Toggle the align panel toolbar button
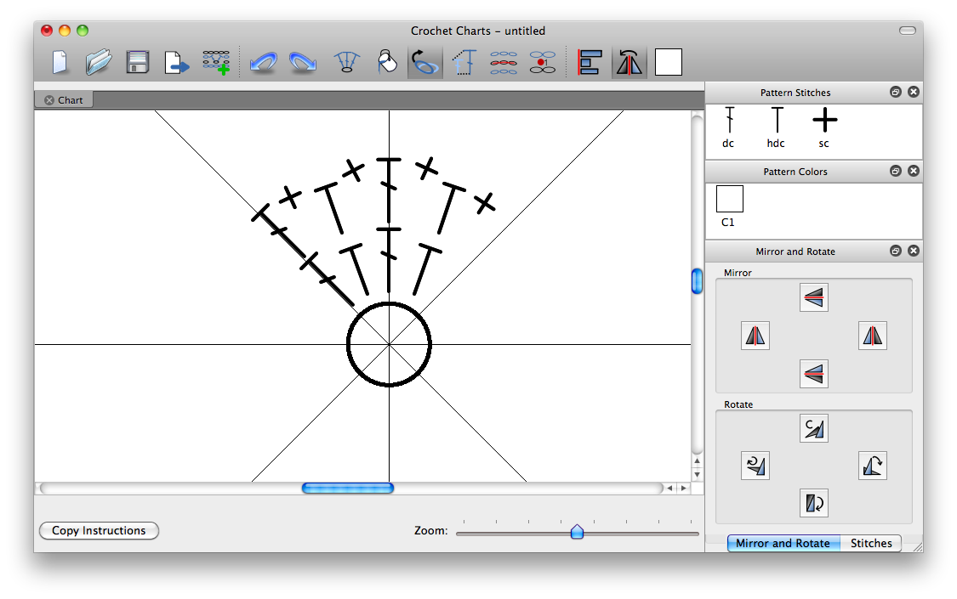Image resolution: width=957 pixels, height=599 pixels. point(590,62)
